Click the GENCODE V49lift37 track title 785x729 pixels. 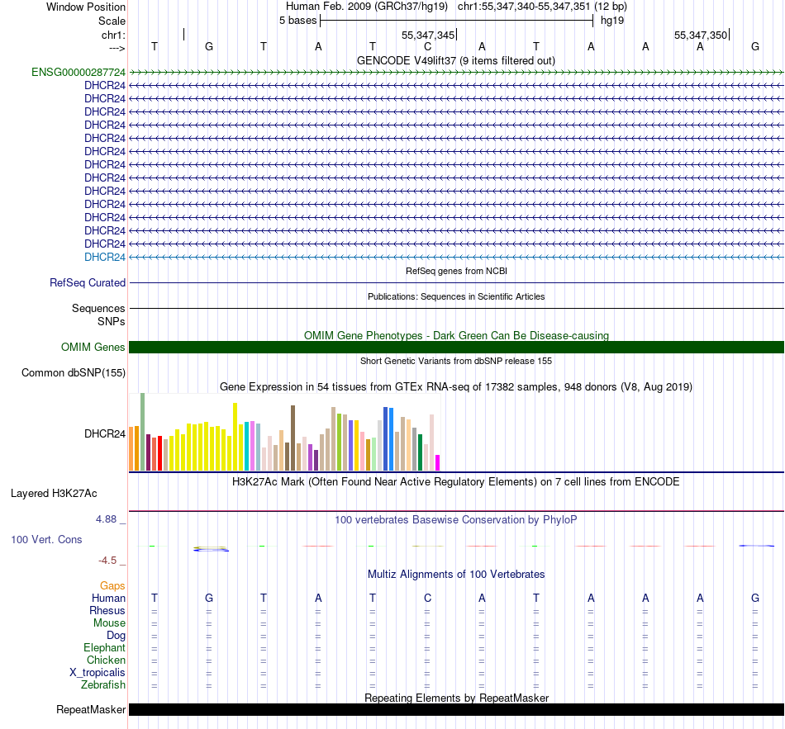click(456, 60)
